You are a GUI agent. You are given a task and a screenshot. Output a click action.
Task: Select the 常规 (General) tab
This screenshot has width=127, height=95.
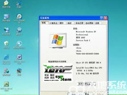45,23
